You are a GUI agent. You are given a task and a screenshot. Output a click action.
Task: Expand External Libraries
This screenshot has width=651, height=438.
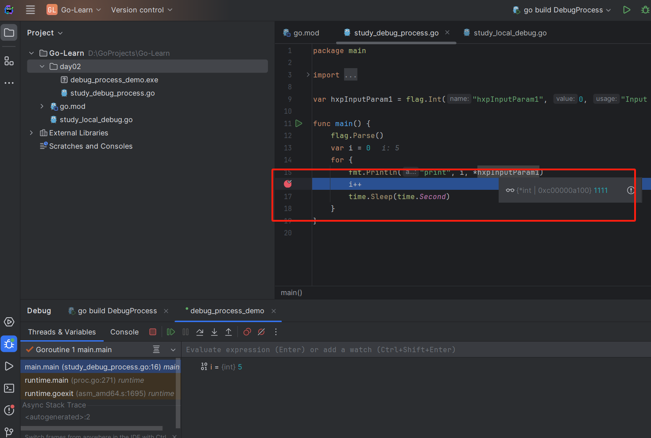[x=31, y=133]
